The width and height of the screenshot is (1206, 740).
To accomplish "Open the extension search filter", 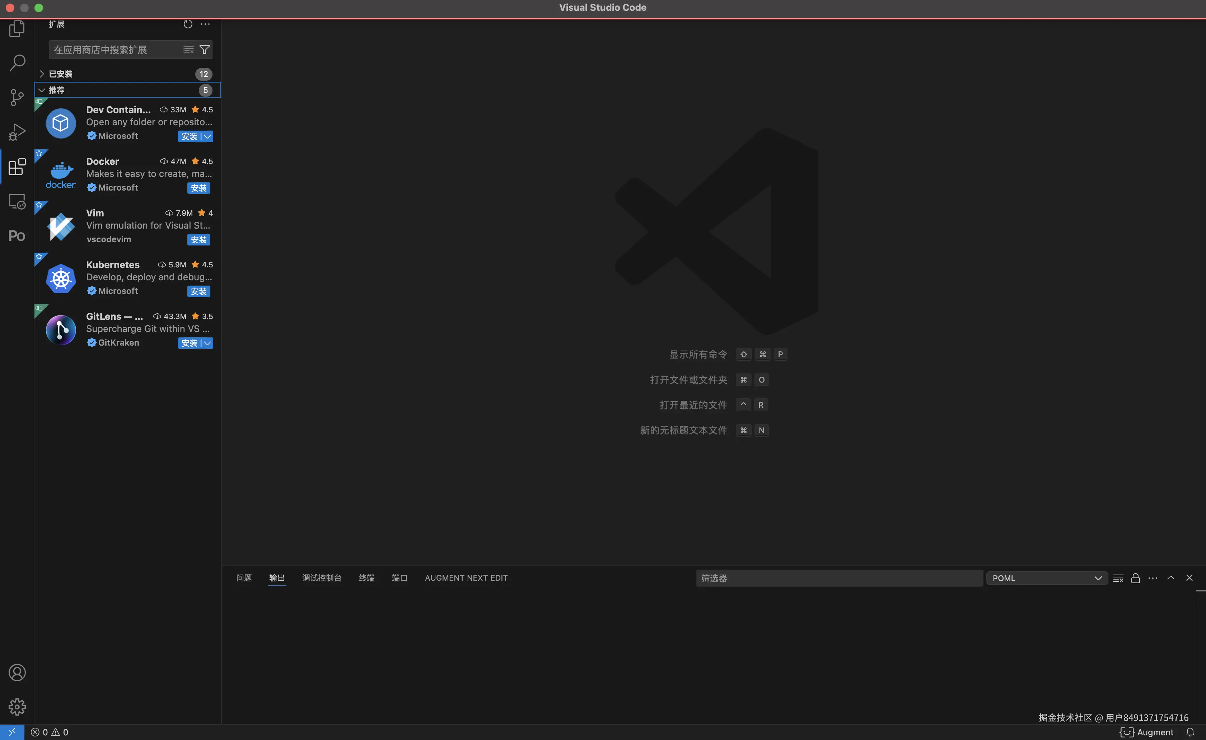I will click(x=205, y=50).
